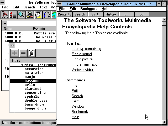This screenshot has height=126, width=168.
Task: Collapse the Musical Instruments tree heading
Action: (13, 65)
